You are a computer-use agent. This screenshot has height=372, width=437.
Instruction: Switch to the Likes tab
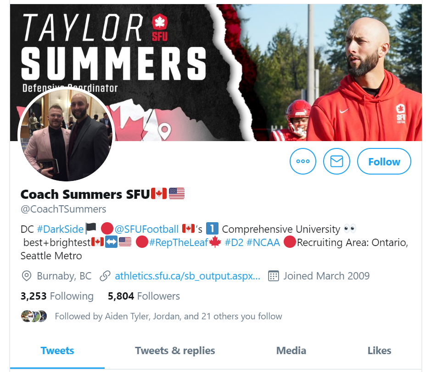coord(379,350)
